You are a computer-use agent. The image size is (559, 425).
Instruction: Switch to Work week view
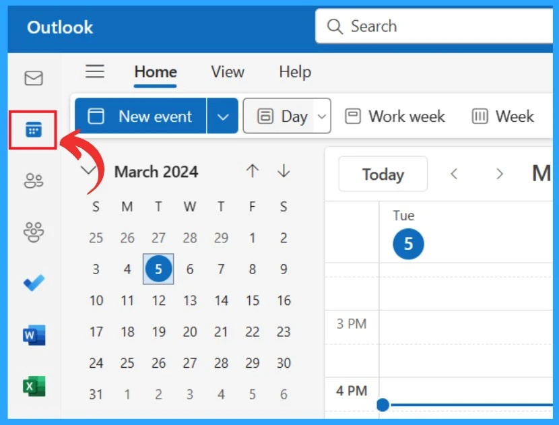395,117
